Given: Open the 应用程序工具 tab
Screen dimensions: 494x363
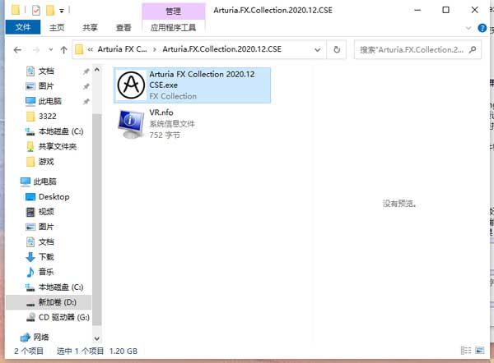Looking at the screenshot, I should coord(173,28).
